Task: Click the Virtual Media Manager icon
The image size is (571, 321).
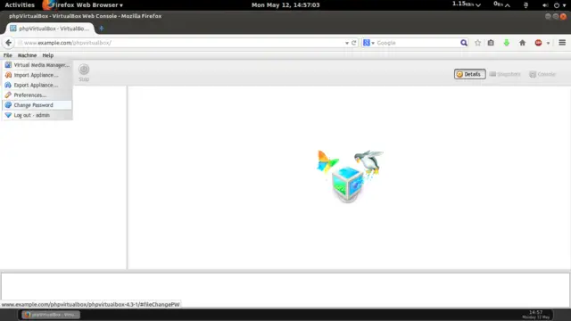Action: tap(8, 65)
